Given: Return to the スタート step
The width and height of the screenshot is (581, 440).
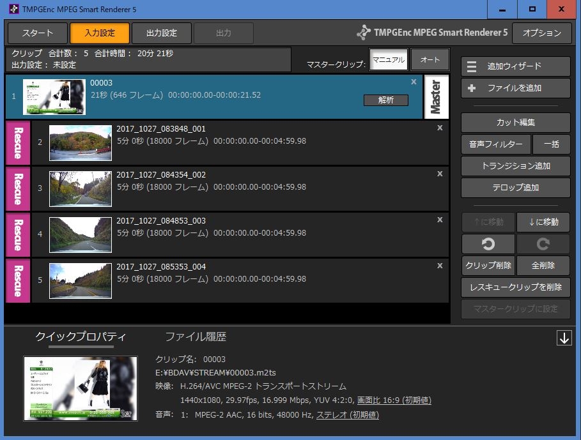Looking at the screenshot, I should click(38, 33).
